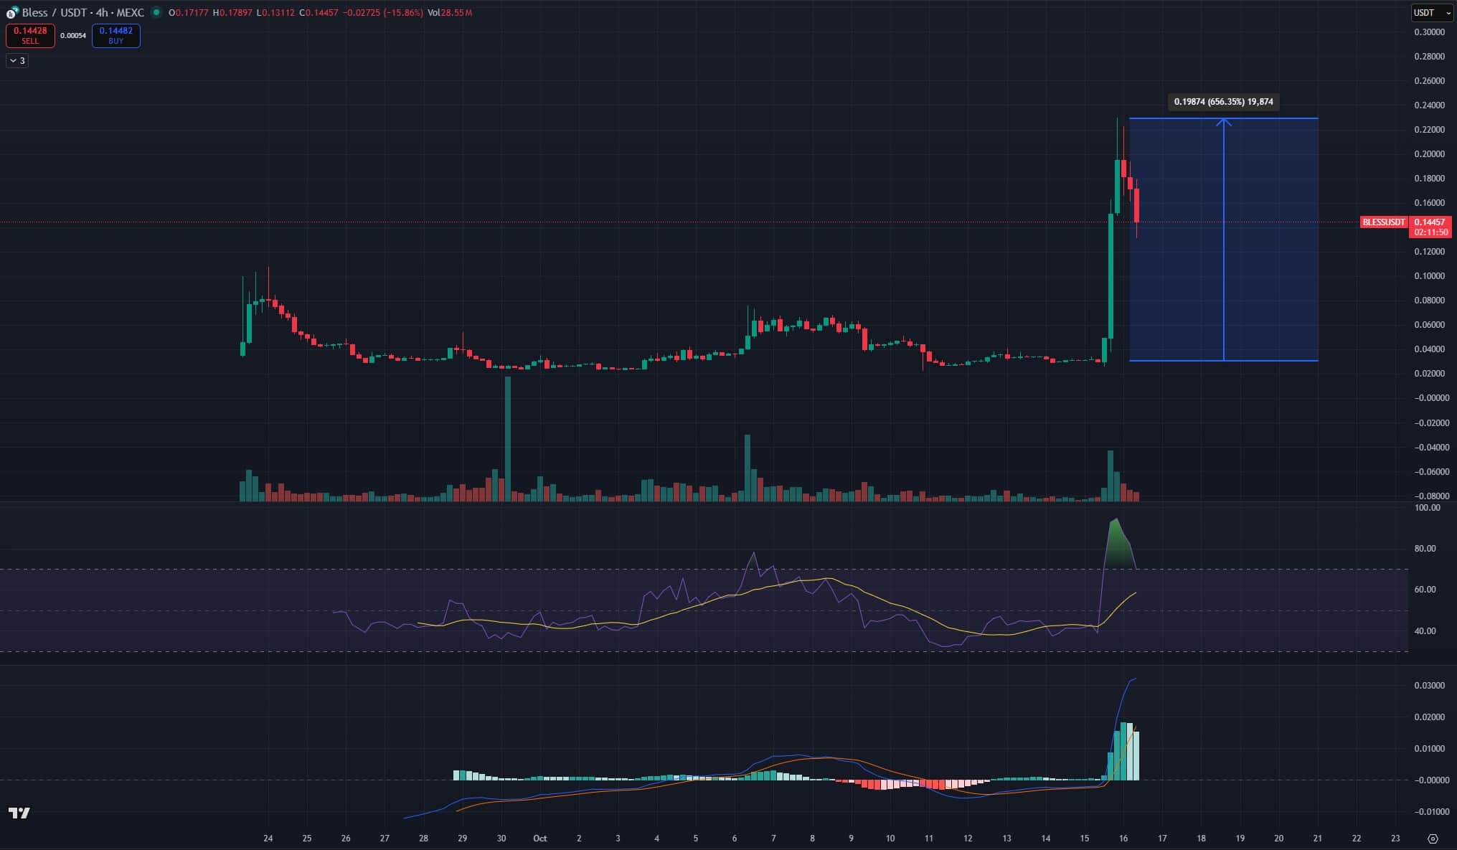Collapse the indicators list with the chevron

14,61
